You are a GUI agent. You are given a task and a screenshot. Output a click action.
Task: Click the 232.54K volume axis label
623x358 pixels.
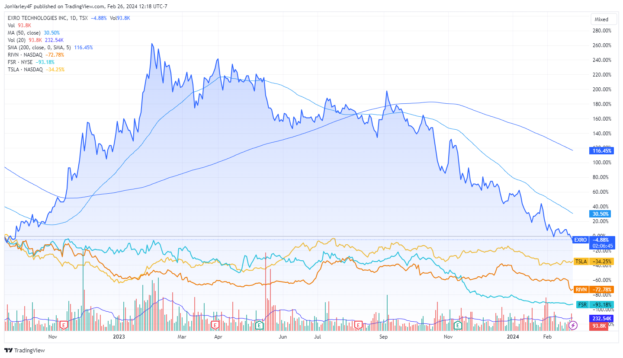pos(601,318)
